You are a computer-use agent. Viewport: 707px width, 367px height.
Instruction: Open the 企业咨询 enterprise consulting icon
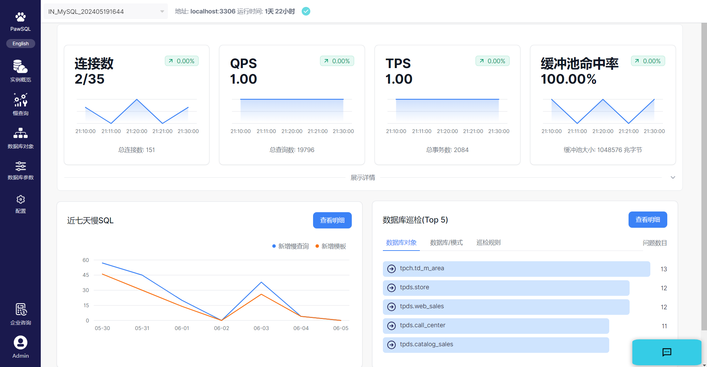(x=20, y=310)
